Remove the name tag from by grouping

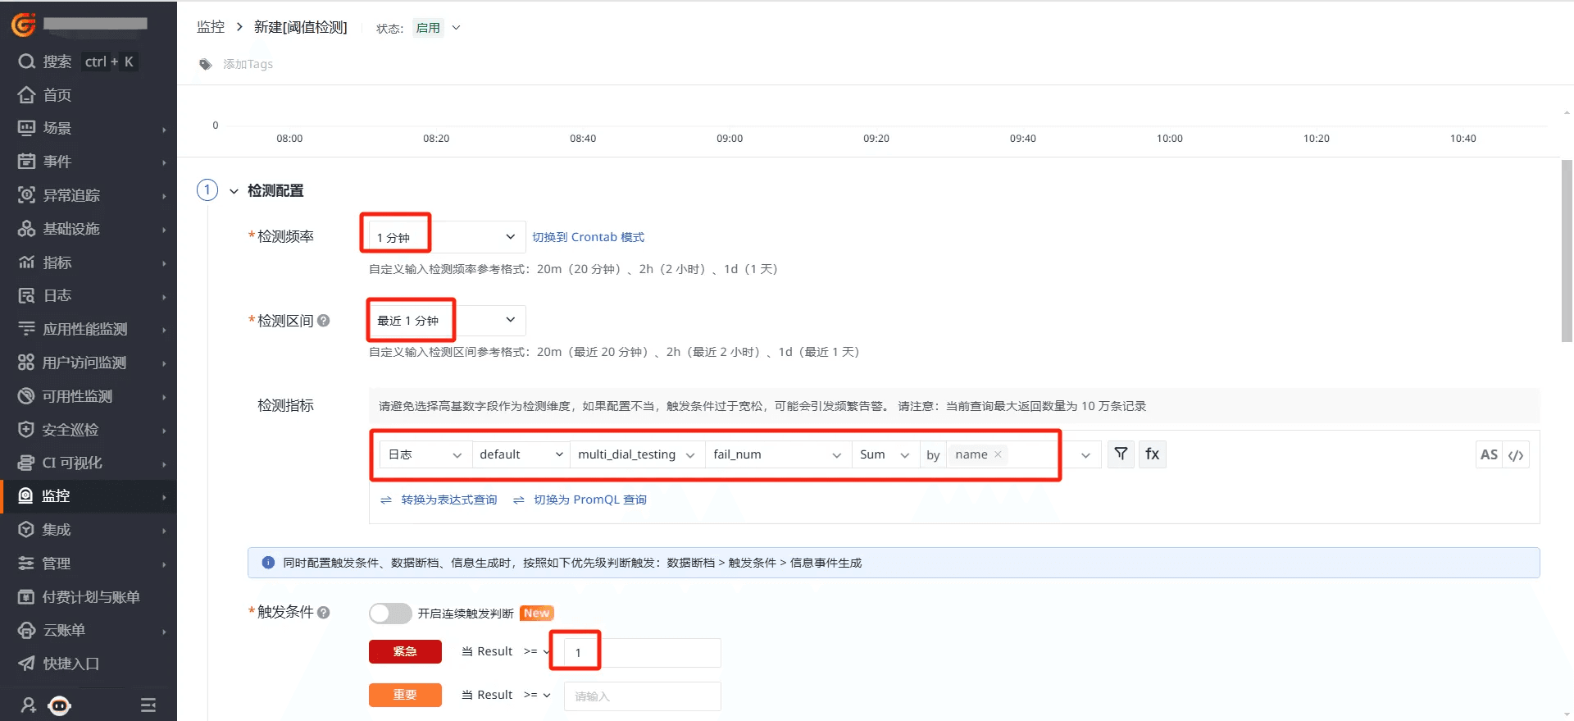pos(998,454)
